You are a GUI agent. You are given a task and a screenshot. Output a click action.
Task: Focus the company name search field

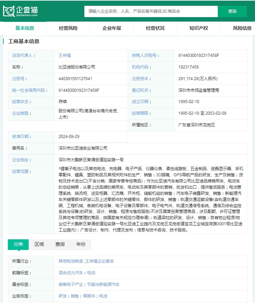151,11
